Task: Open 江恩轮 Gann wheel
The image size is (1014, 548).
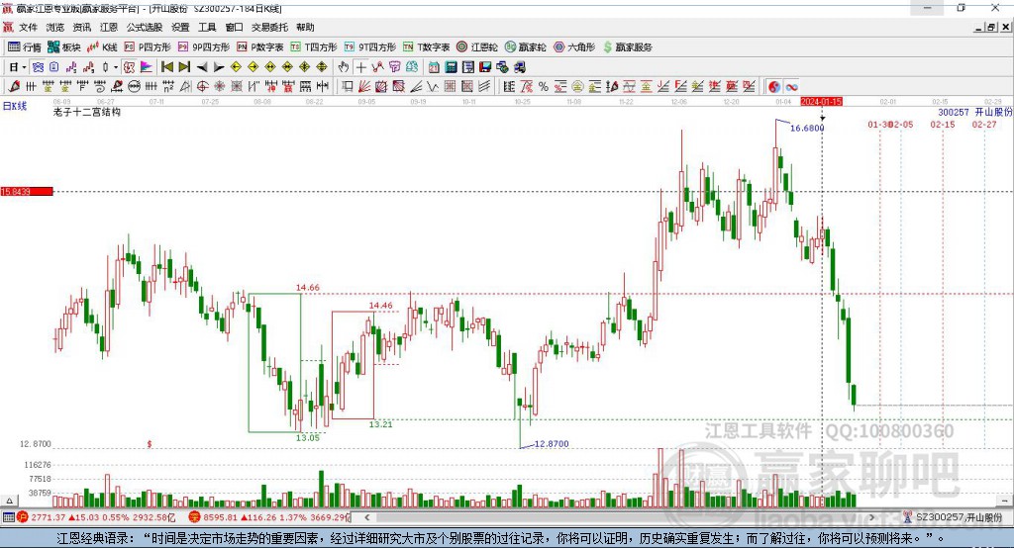Action: 477,47
